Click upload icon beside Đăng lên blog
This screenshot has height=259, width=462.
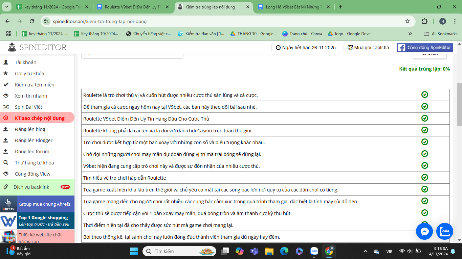(6, 129)
